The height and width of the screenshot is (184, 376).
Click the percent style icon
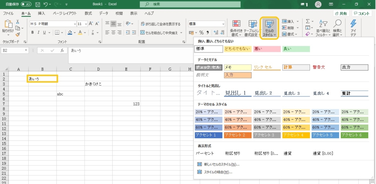click(200, 32)
